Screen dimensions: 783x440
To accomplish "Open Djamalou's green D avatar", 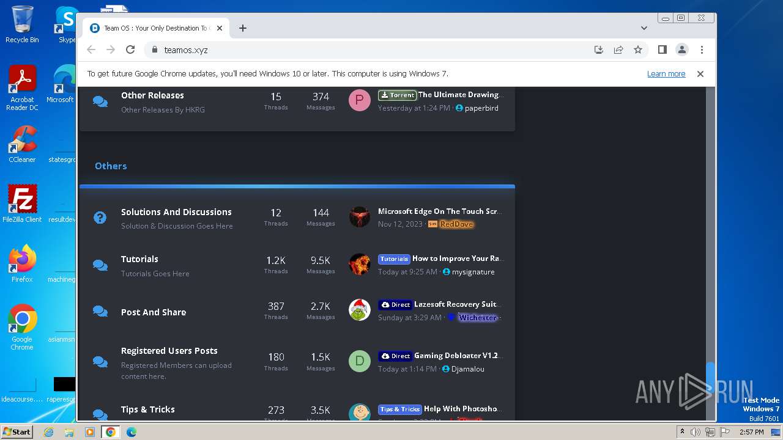I will pyautogui.click(x=360, y=361).
